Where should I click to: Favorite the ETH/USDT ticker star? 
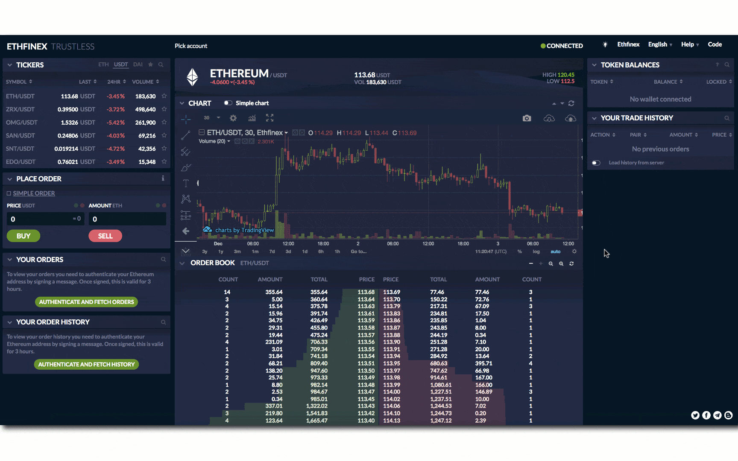(x=164, y=96)
